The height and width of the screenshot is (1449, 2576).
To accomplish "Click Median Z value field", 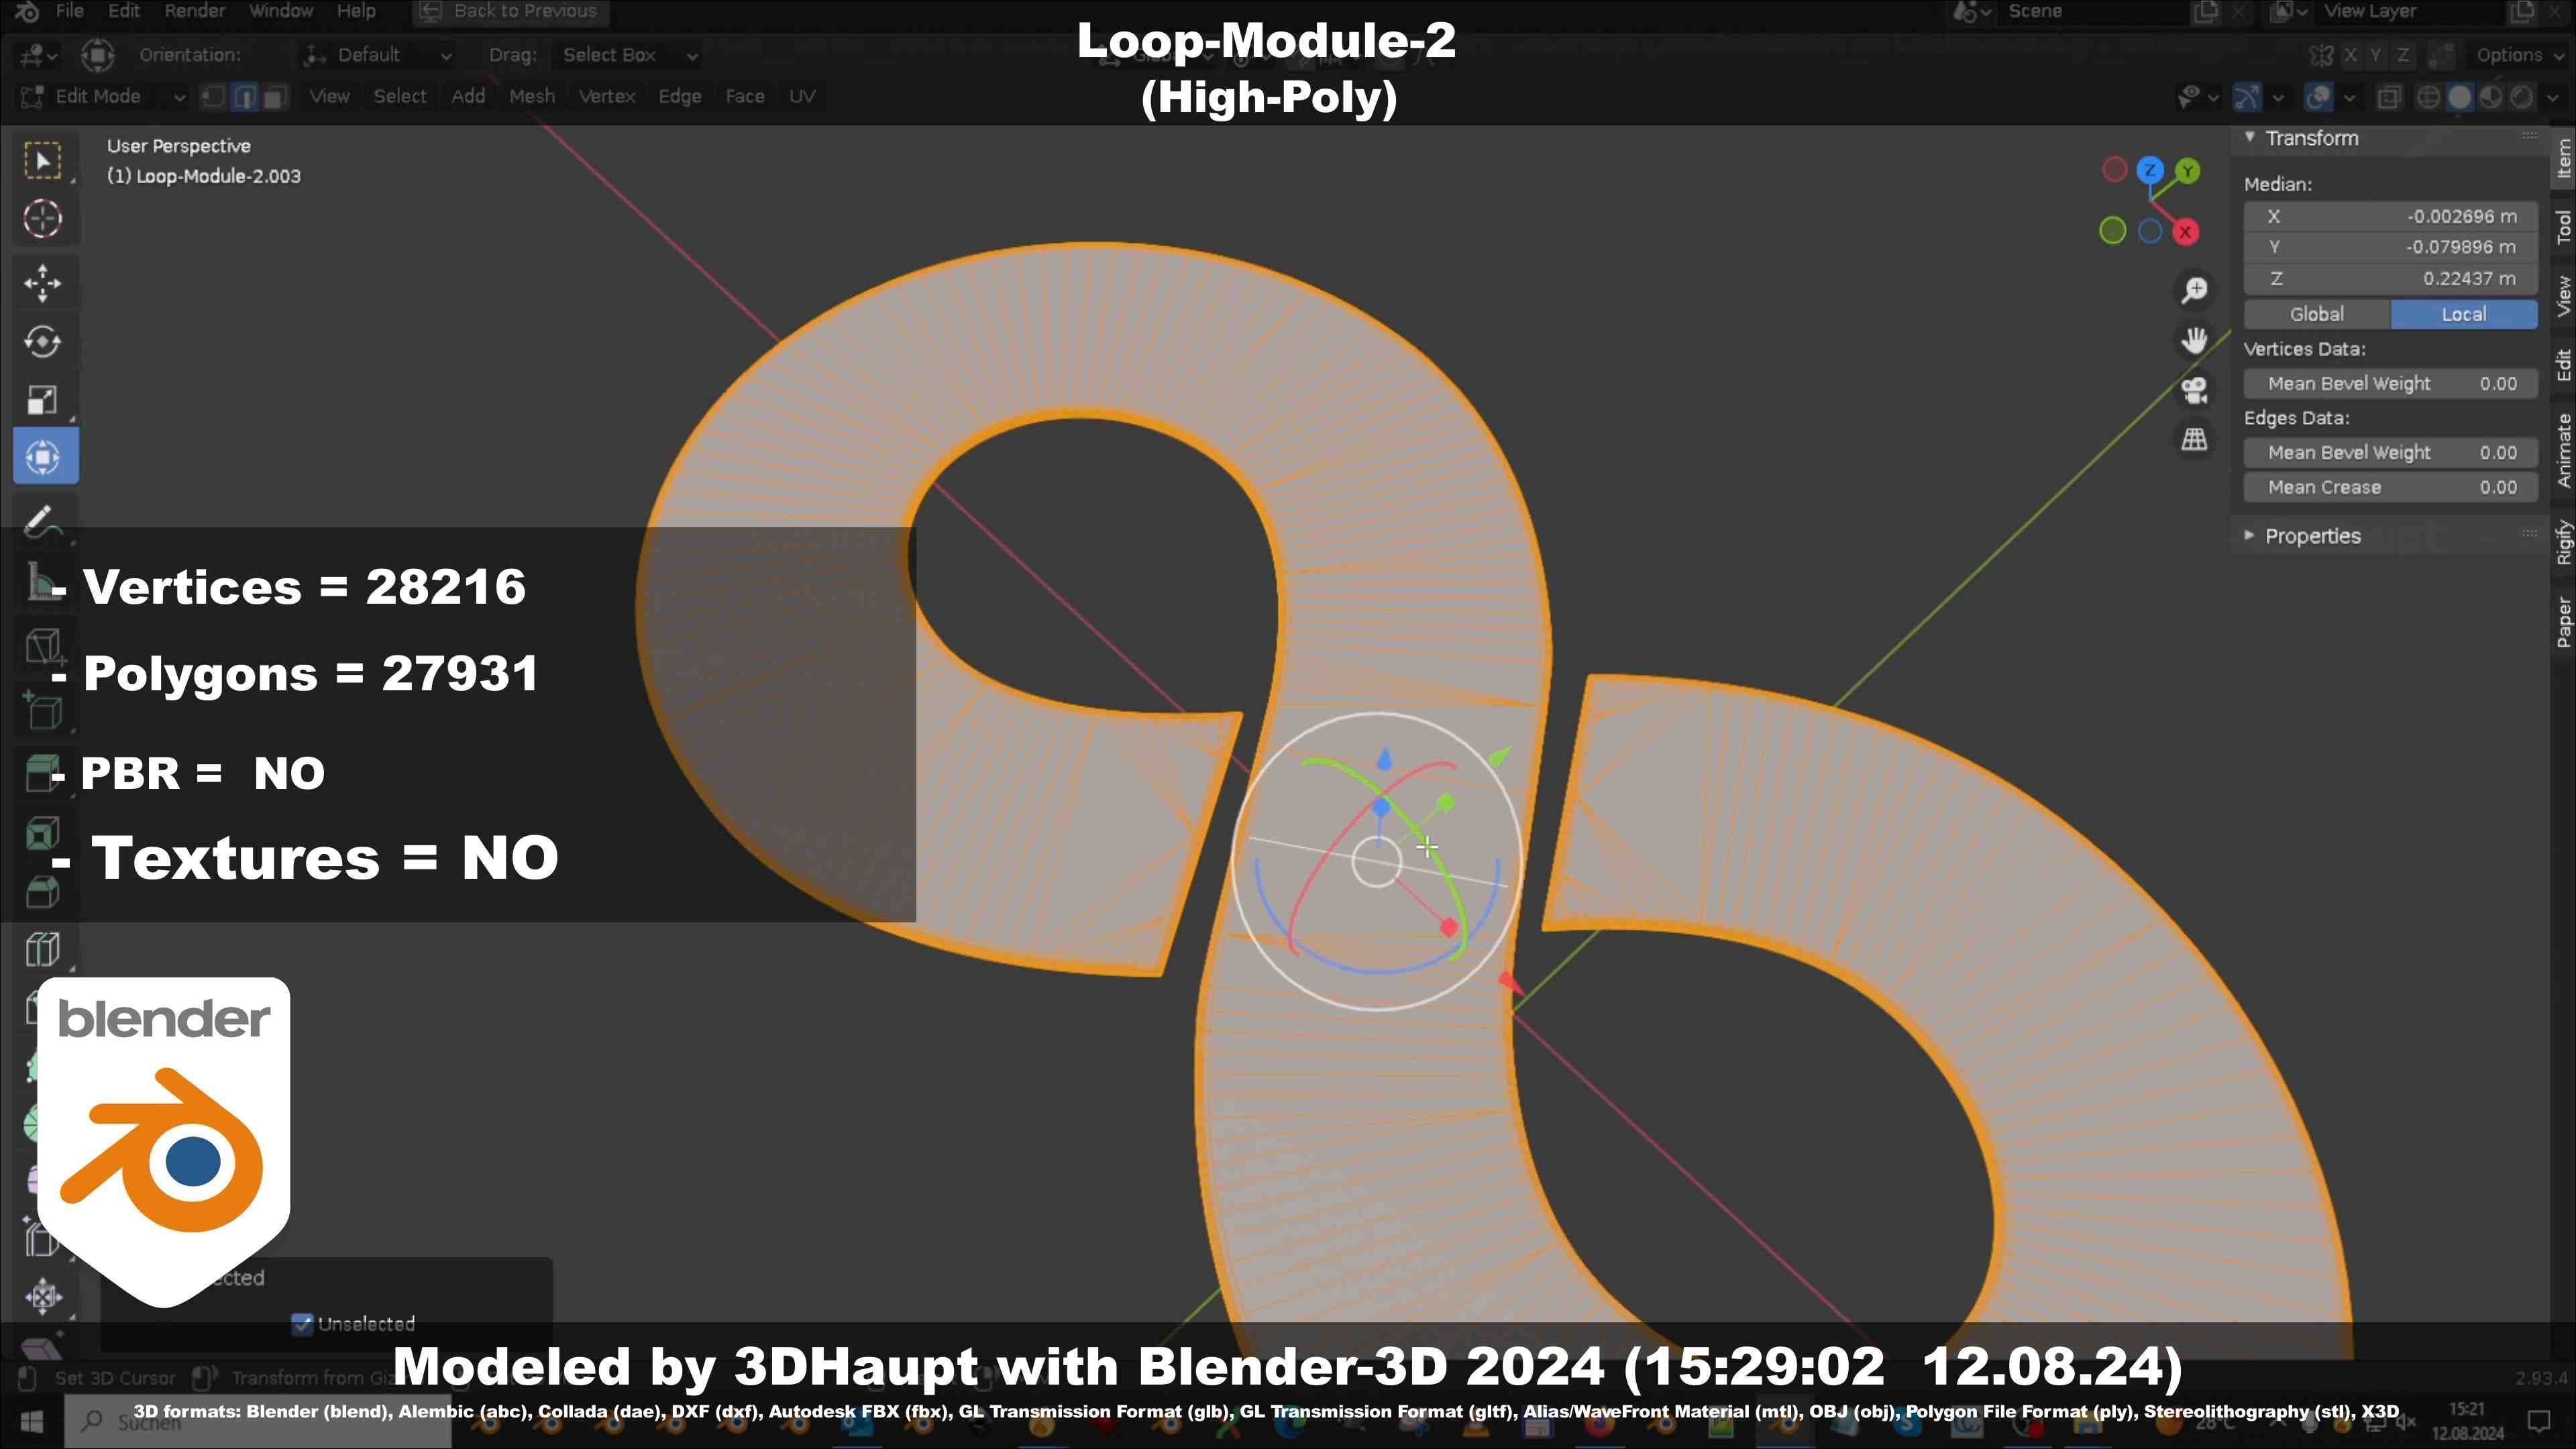I will (2390, 278).
